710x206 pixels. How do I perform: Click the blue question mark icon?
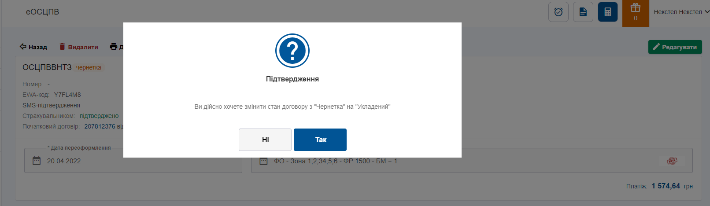[x=292, y=51]
